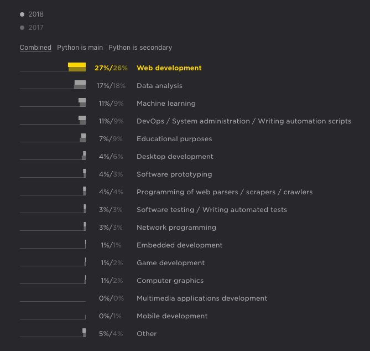The width and height of the screenshot is (370, 351).
Task: Click the Other category bar
Action: tap(84, 333)
